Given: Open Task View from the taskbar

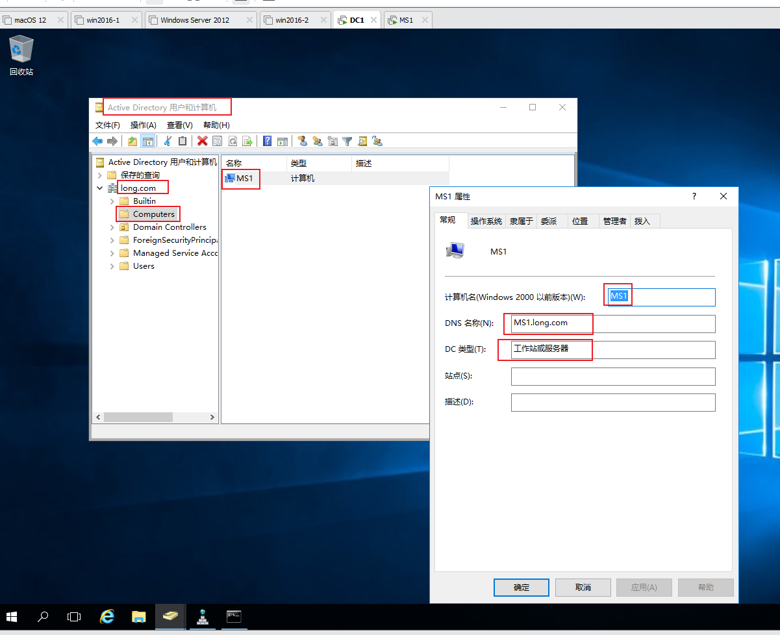Looking at the screenshot, I should click(x=74, y=616).
